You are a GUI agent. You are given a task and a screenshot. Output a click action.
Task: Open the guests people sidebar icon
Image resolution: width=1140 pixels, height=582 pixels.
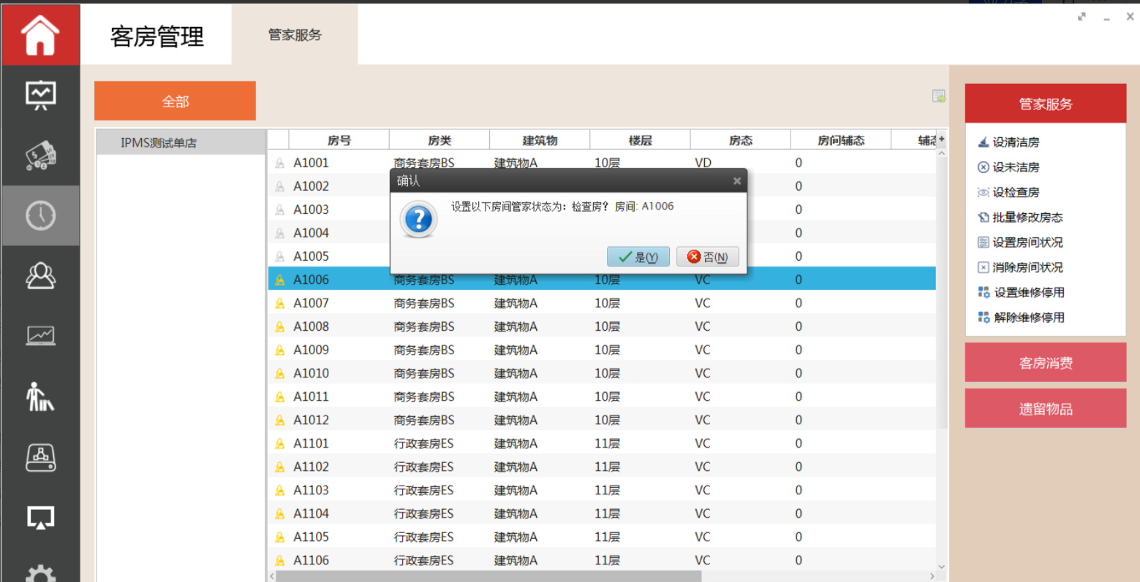point(40,276)
